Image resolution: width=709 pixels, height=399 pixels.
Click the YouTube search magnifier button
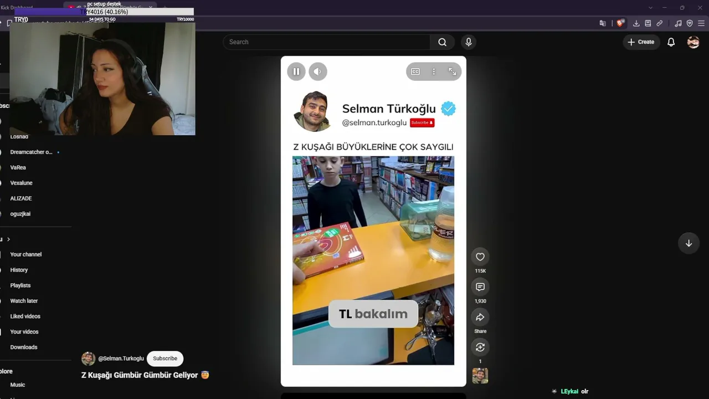(x=442, y=42)
